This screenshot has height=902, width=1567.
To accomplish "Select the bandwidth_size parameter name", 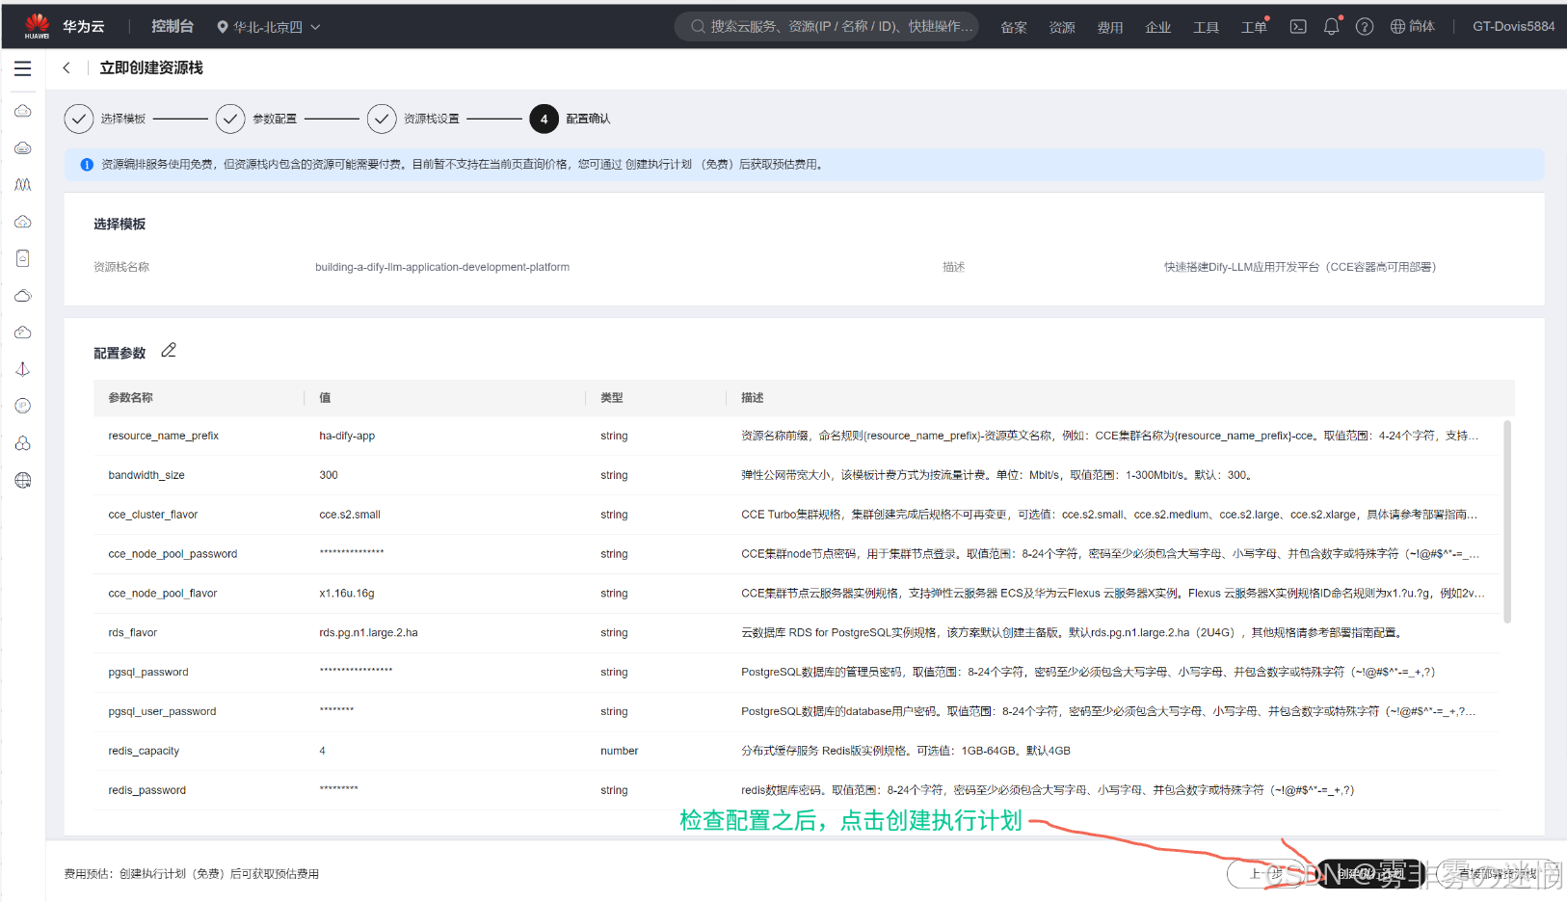I will (x=146, y=475).
